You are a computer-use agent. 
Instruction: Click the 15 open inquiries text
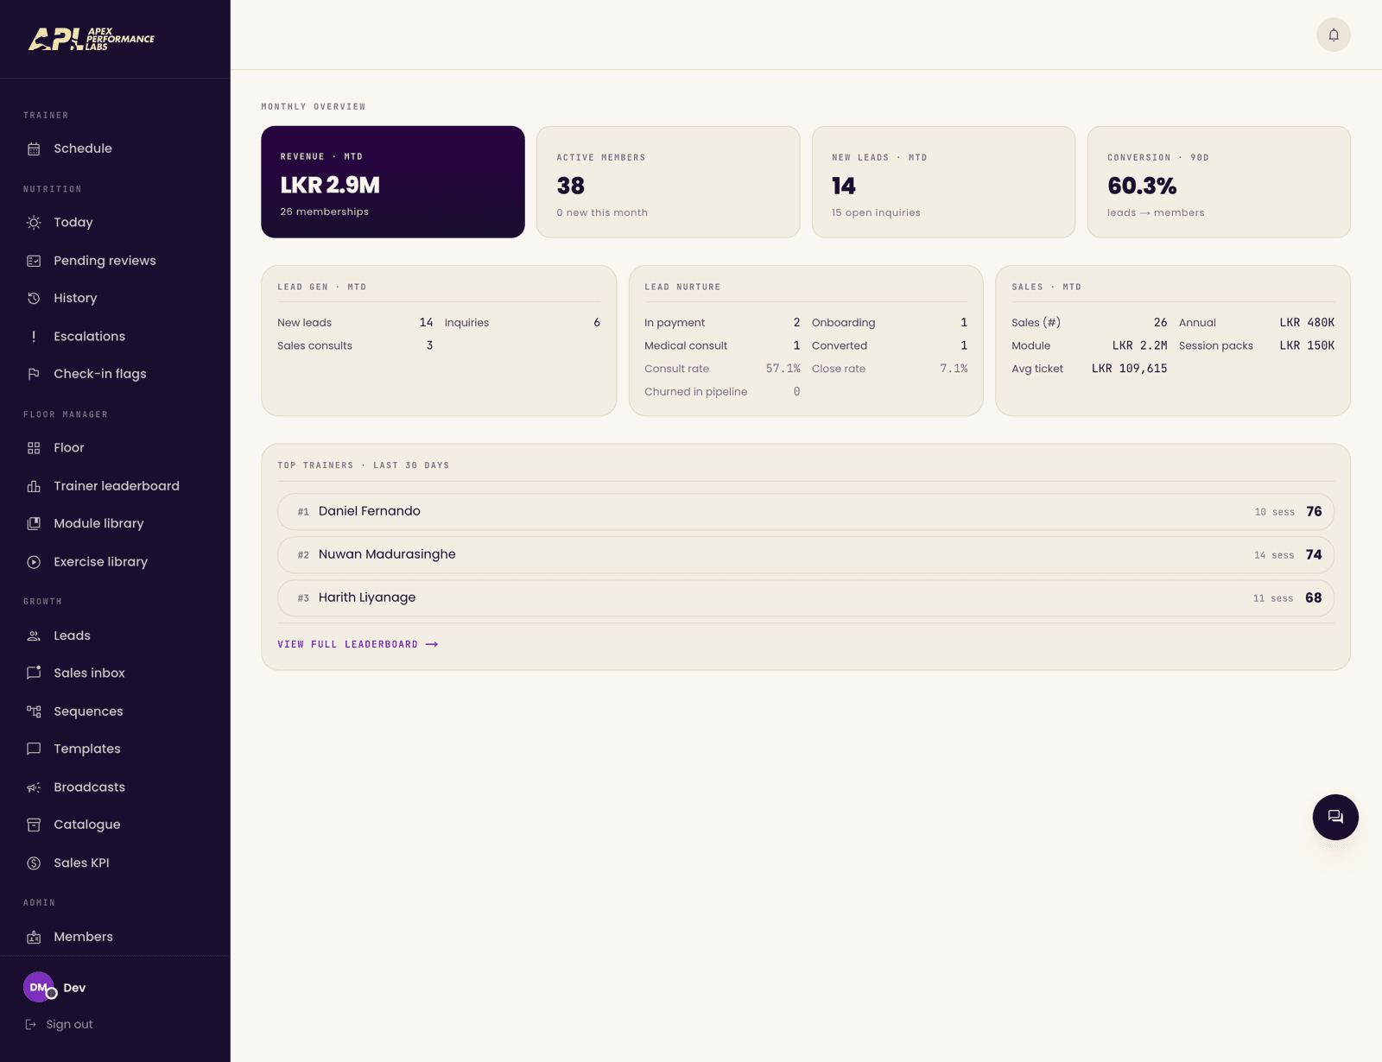coord(876,212)
